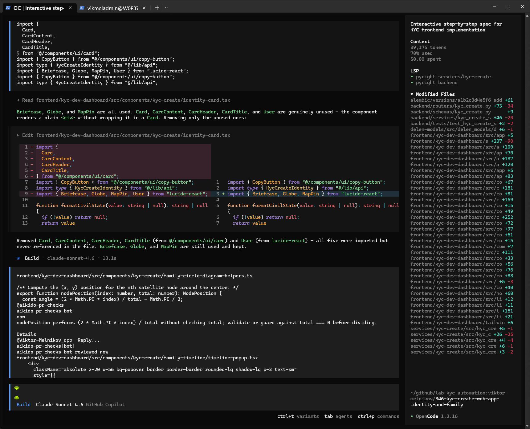The width and height of the screenshot is (530, 429).
Task: Select the services/kyc-create row with +3 -2
Action: [462, 352]
